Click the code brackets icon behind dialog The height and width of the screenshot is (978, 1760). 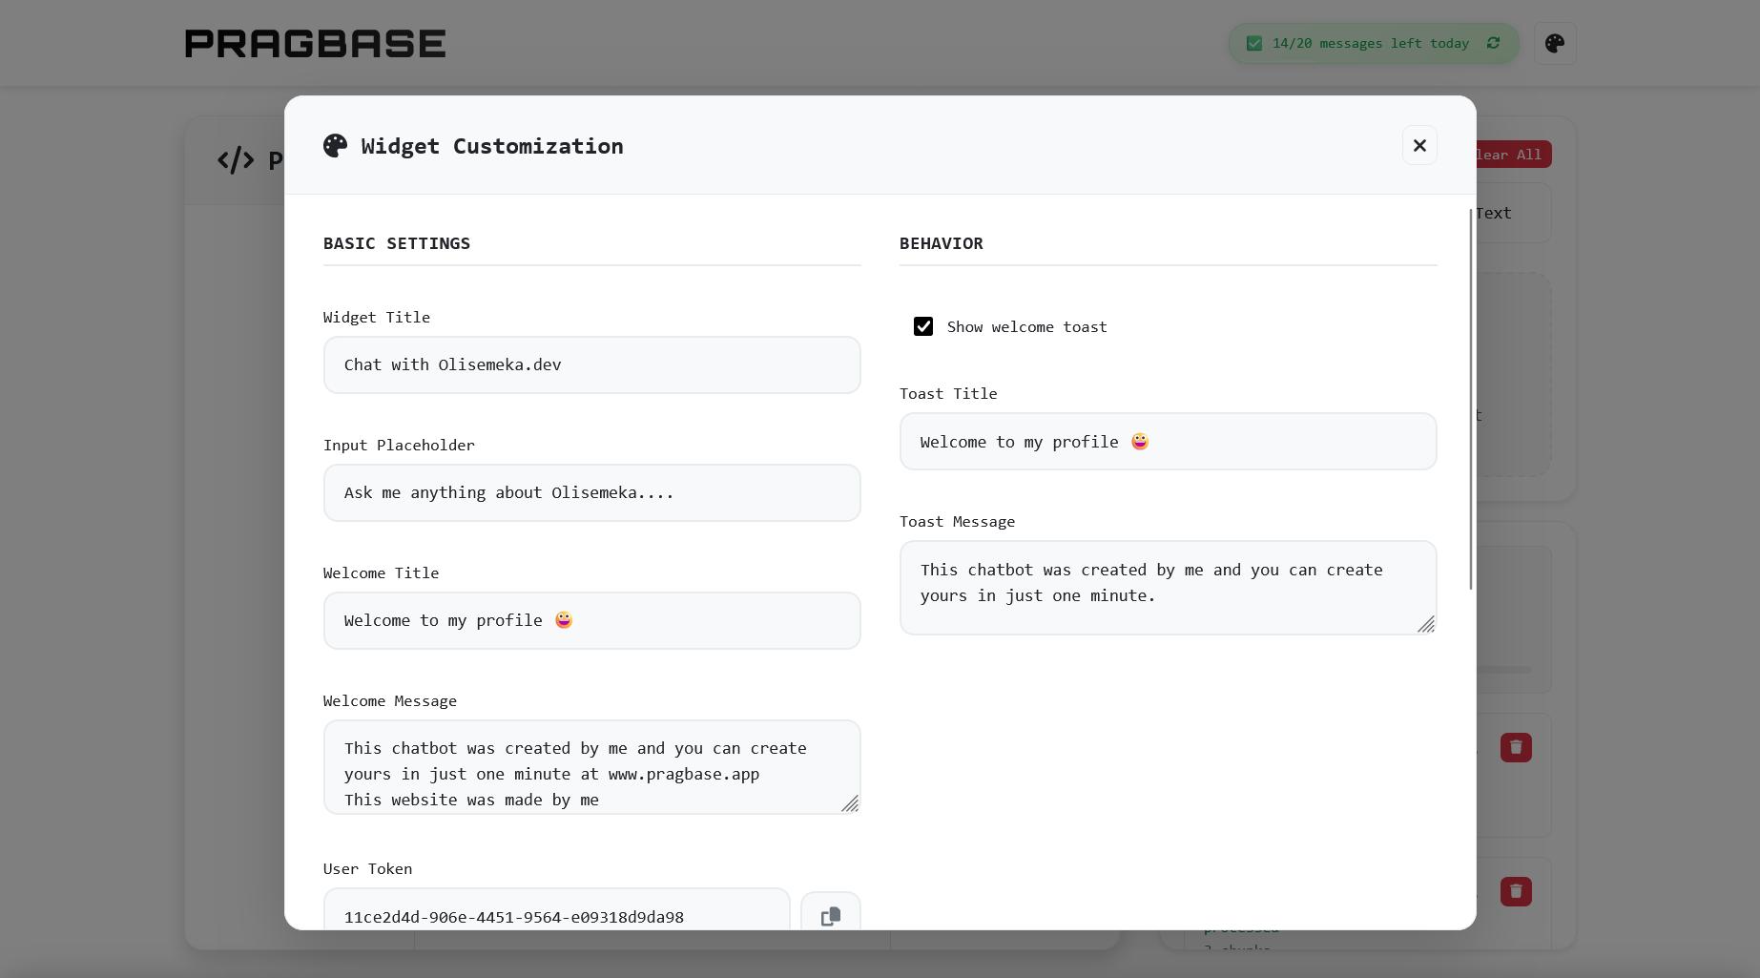click(236, 159)
